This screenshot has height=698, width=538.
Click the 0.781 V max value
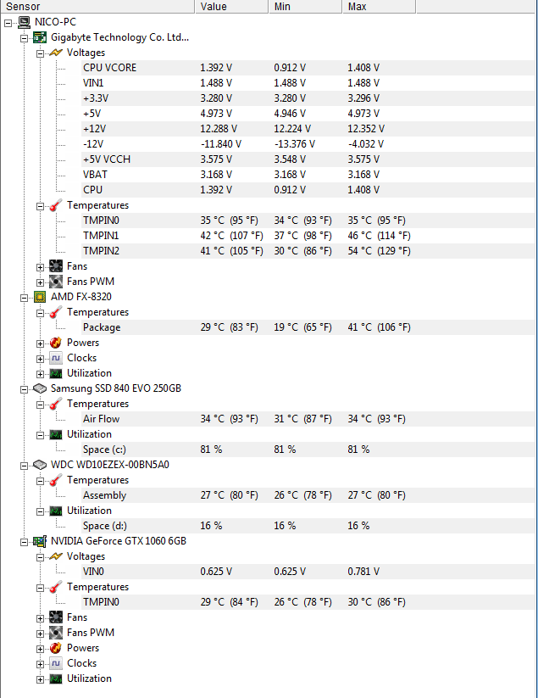tap(363, 572)
